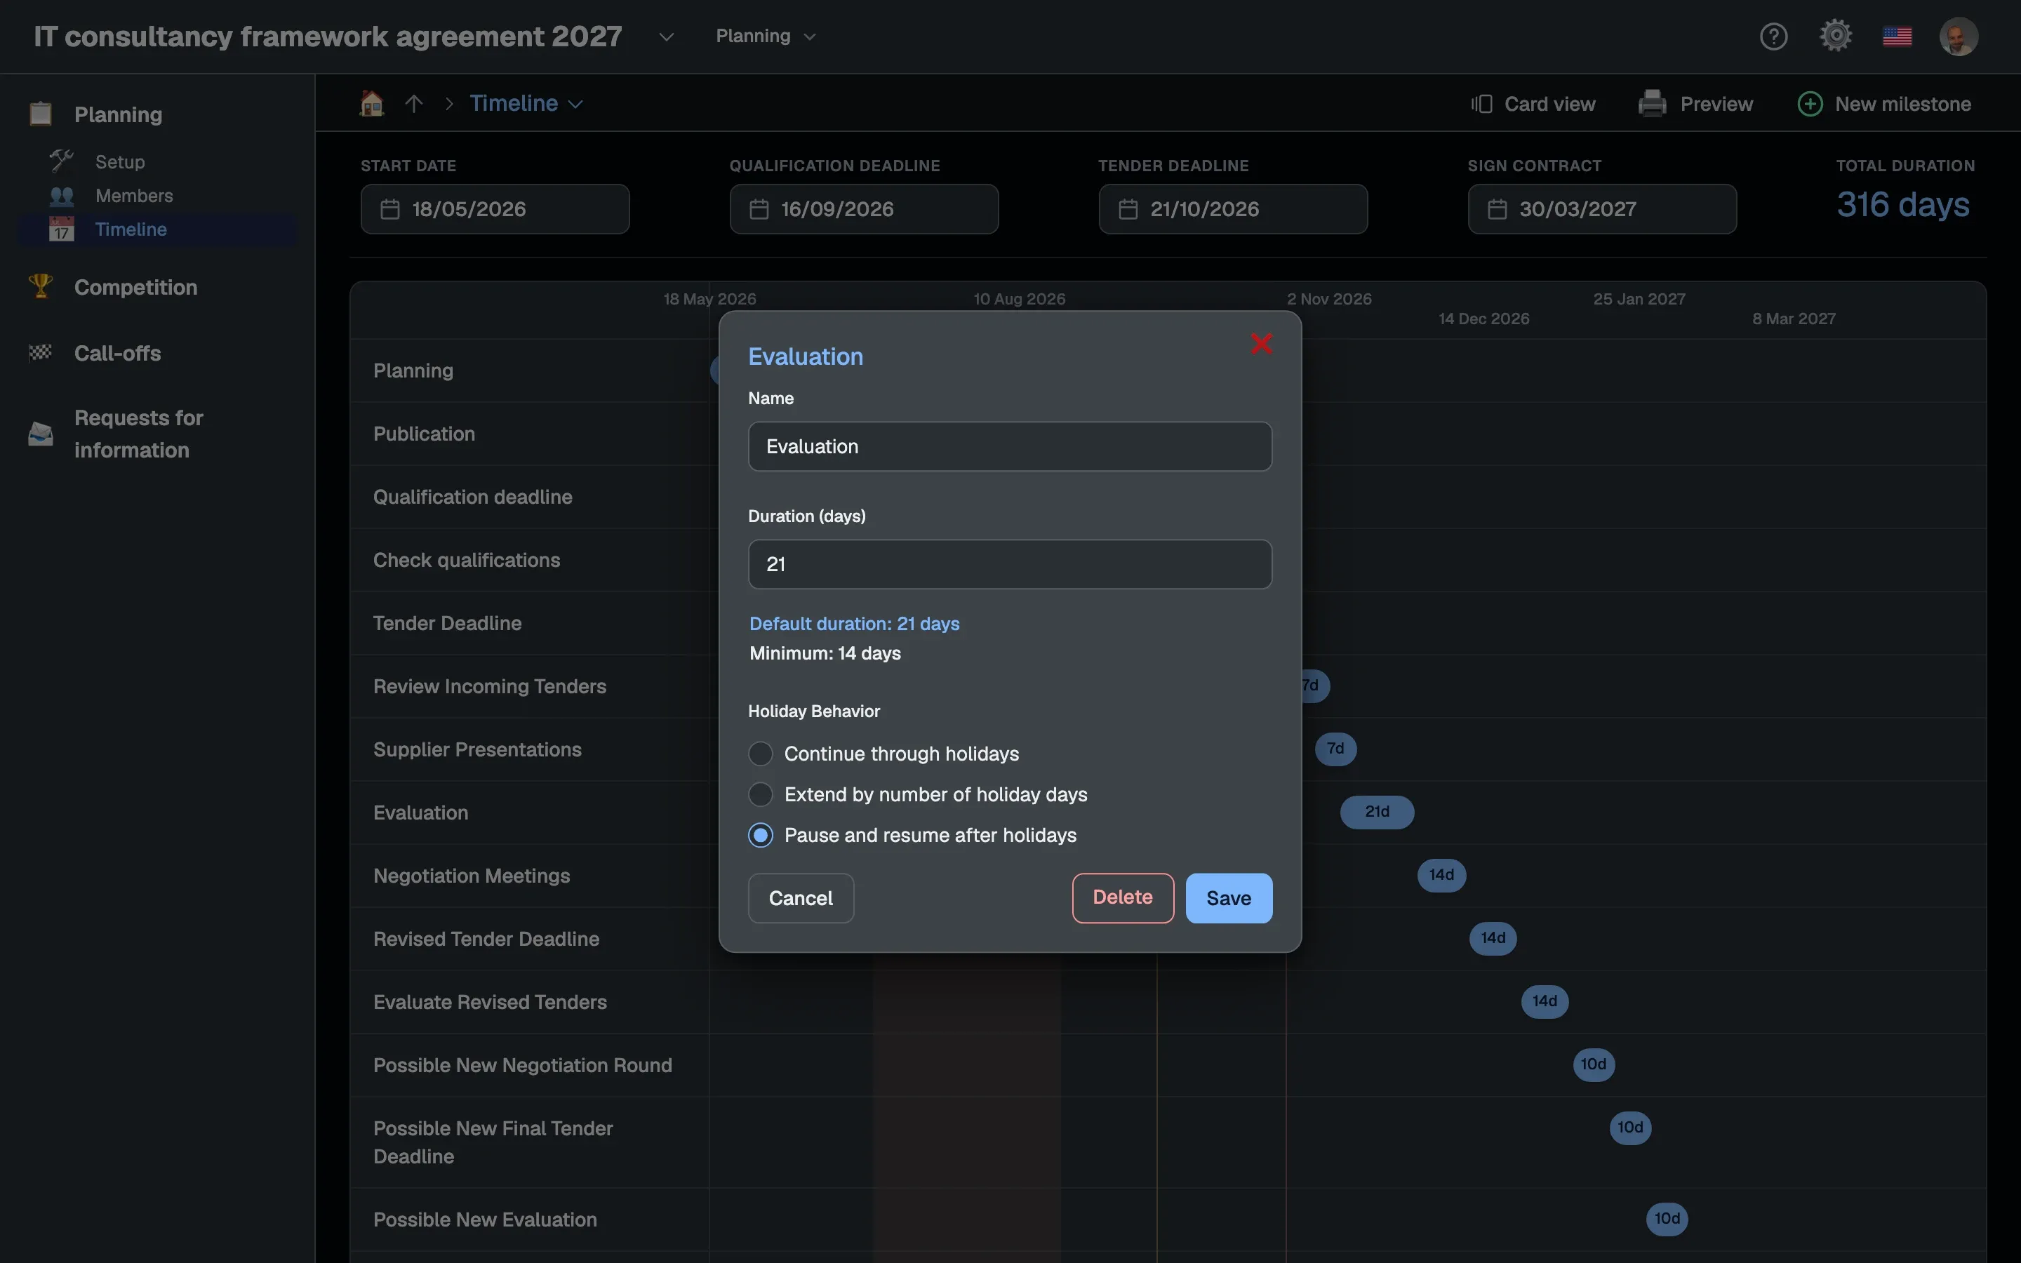Click the 10d Possible New Evaluation marker
The width and height of the screenshot is (2021, 1263).
1667,1219
